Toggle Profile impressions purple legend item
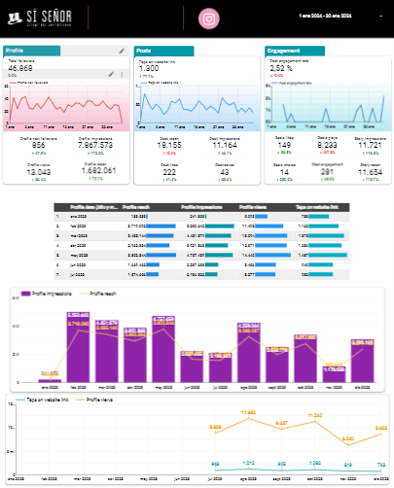Image resolution: width=394 pixels, height=488 pixels. tap(46, 294)
